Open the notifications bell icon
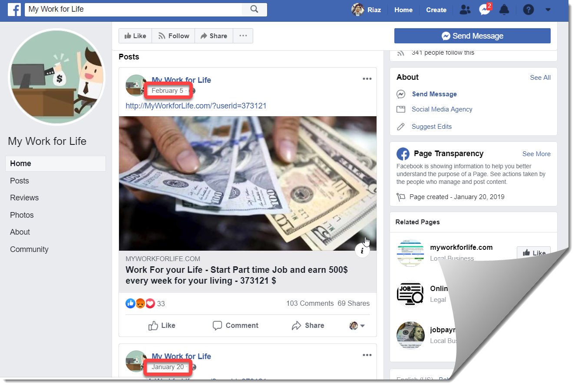Viewport: 575px width, 386px height. click(x=504, y=10)
